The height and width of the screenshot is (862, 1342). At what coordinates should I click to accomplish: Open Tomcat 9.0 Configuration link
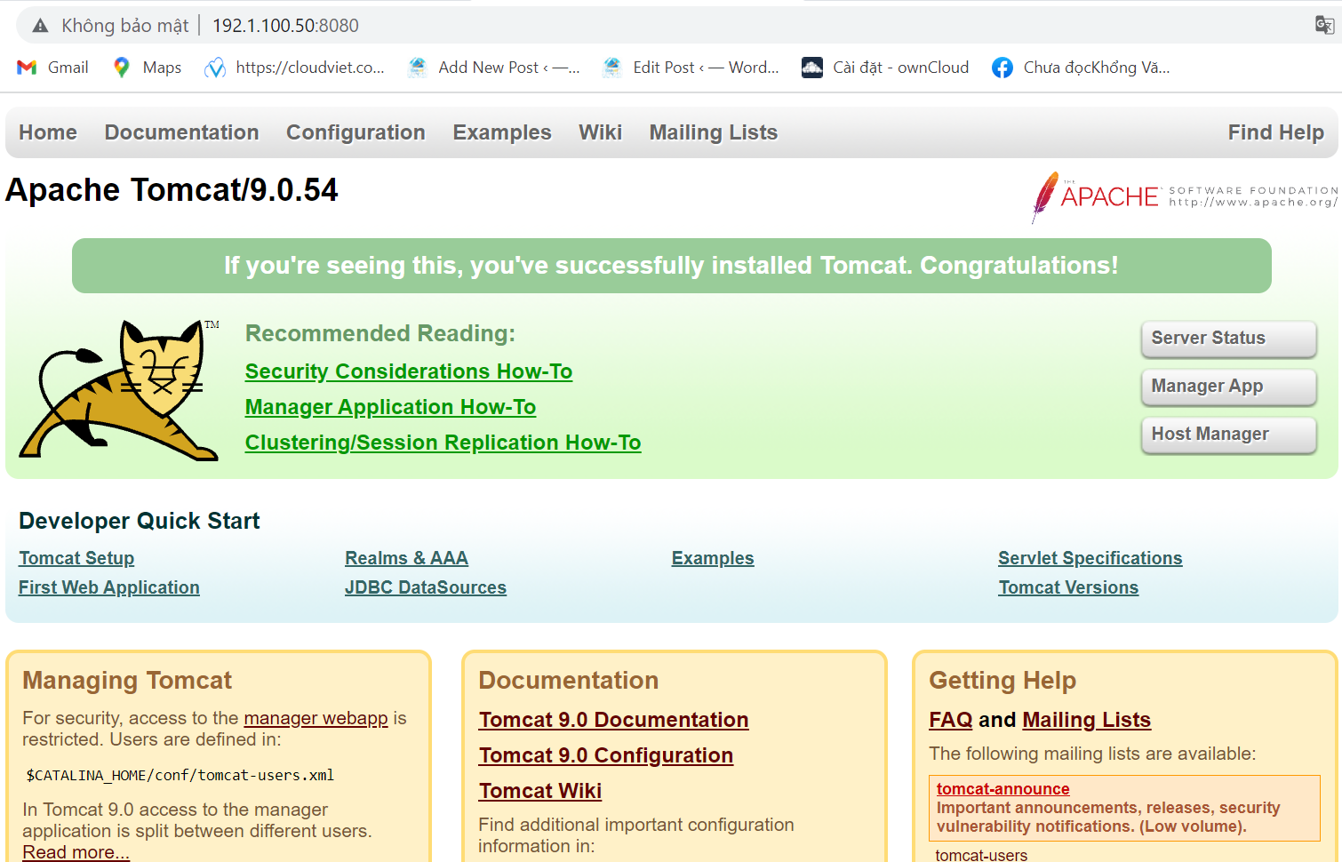pyautogui.click(x=606, y=755)
